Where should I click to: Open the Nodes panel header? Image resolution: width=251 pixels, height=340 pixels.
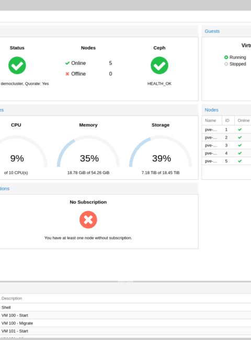point(226,110)
